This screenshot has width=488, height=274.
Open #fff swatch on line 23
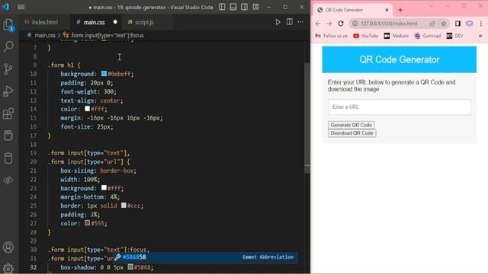(x=104, y=188)
